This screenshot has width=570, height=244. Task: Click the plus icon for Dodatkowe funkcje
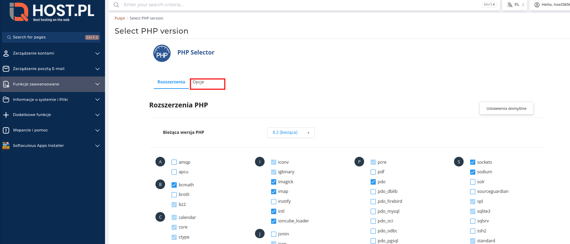coord(6,115)
